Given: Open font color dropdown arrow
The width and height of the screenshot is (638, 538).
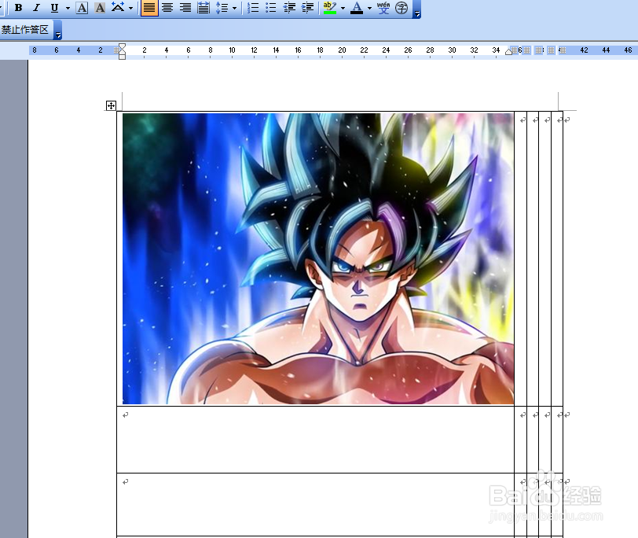Looking at the screenshot, I should click(369, 8).
